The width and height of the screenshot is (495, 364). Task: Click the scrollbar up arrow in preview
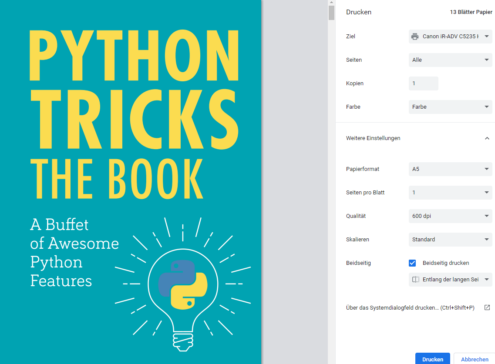click(x=331, y=2)
